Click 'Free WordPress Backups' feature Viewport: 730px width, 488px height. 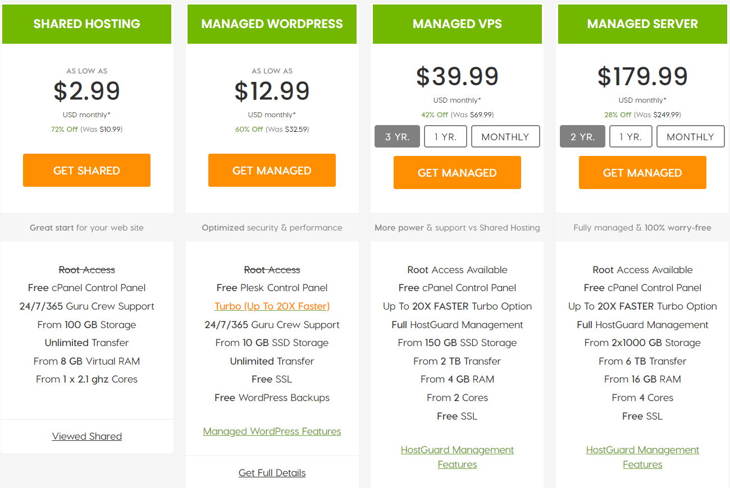[x=272, y=398]
